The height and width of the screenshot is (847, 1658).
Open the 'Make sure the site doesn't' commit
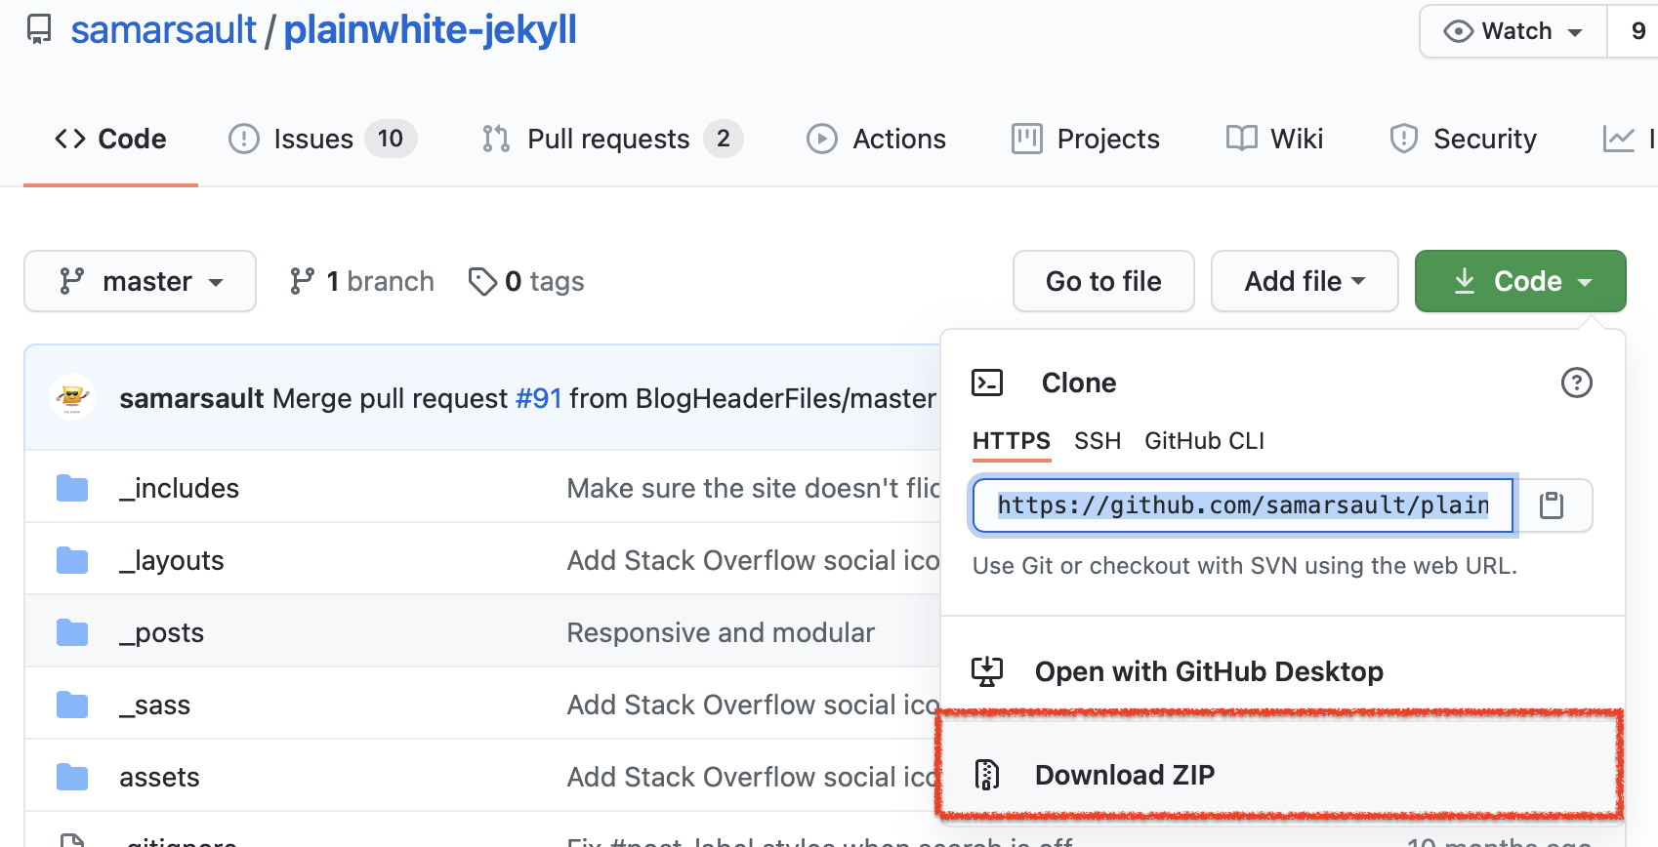753,488
